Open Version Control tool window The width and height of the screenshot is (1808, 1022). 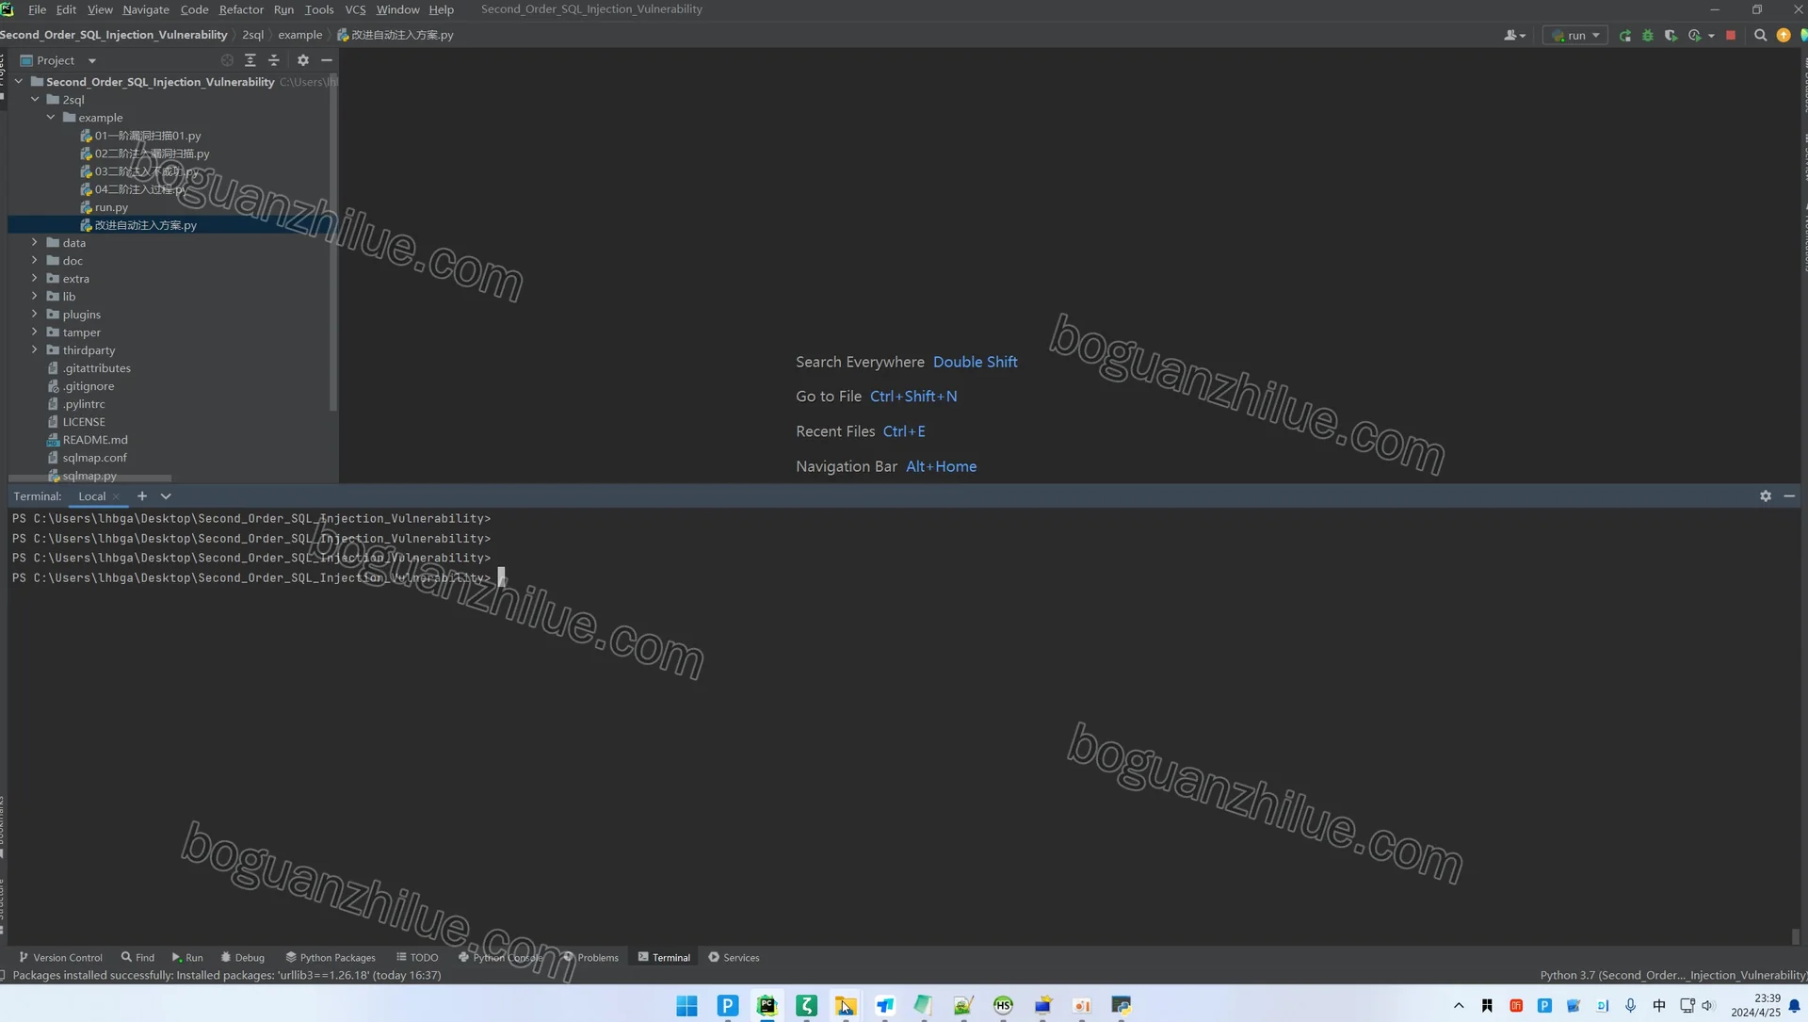click(60, 958)
